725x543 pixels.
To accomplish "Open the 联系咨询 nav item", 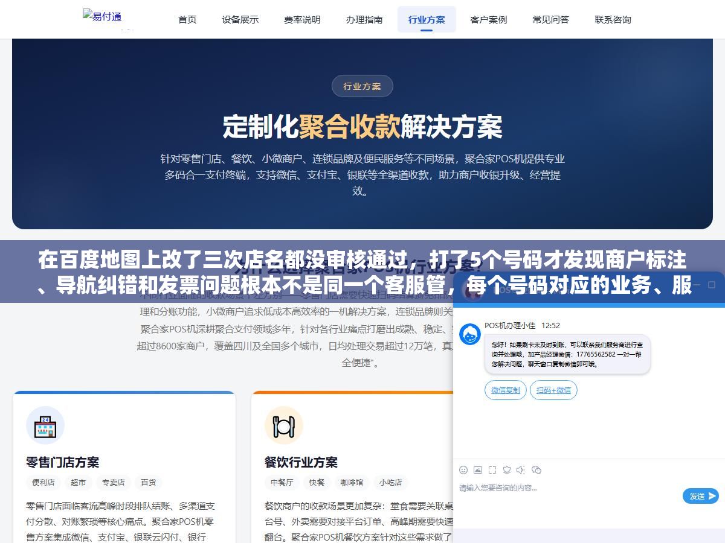I will (x=613, y=19).
